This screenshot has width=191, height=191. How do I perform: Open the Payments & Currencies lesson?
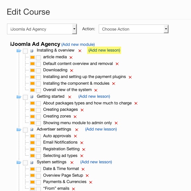coord(65,182)
